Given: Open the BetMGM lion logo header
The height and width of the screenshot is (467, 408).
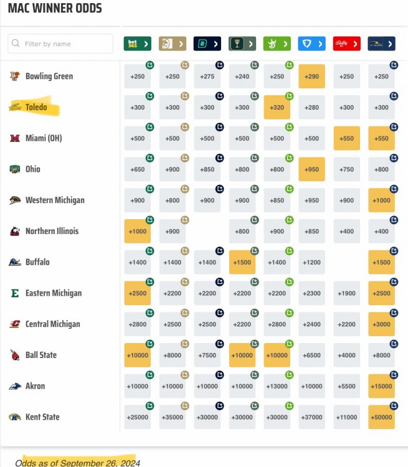Looking at the screenshot, I should (173, 44).
